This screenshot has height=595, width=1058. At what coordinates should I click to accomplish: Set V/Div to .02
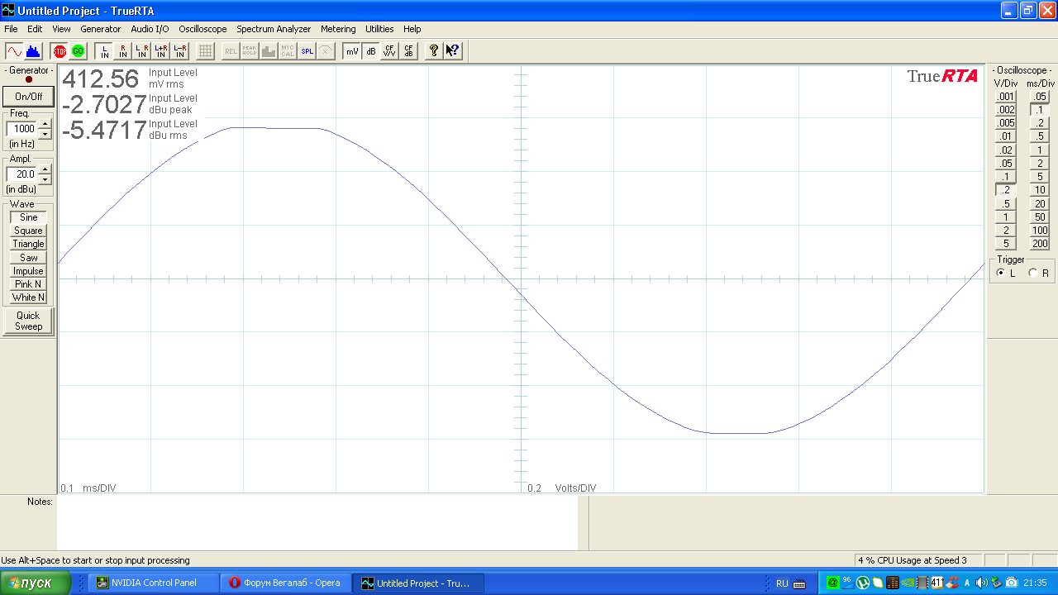1005,150
